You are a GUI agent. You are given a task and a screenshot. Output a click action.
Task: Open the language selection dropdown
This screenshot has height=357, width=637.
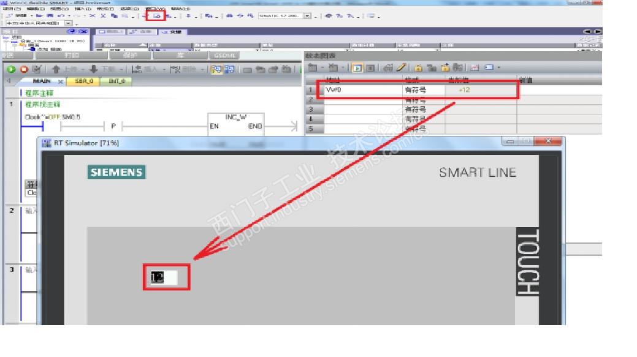[68, 23]
